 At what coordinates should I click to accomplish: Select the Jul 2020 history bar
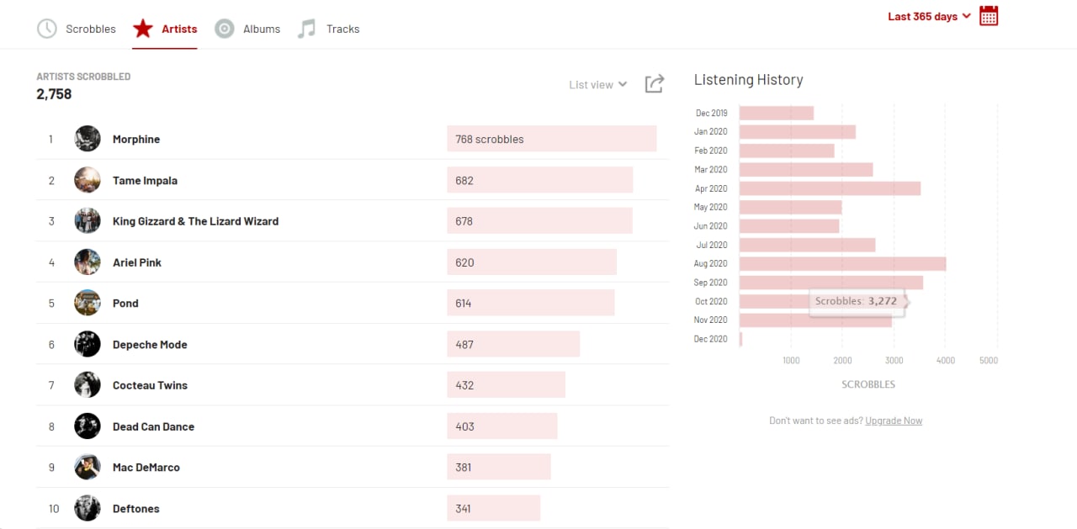(x=808, y=245)
